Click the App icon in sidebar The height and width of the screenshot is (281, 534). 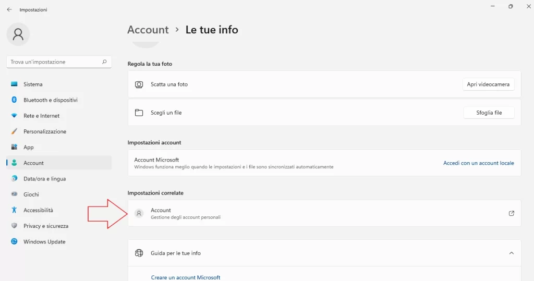(x=14, y=147)
